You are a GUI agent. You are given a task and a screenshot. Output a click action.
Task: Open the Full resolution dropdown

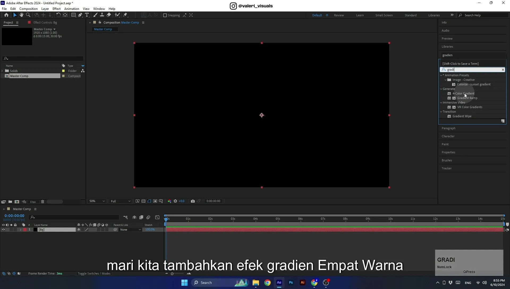point(121,201)
